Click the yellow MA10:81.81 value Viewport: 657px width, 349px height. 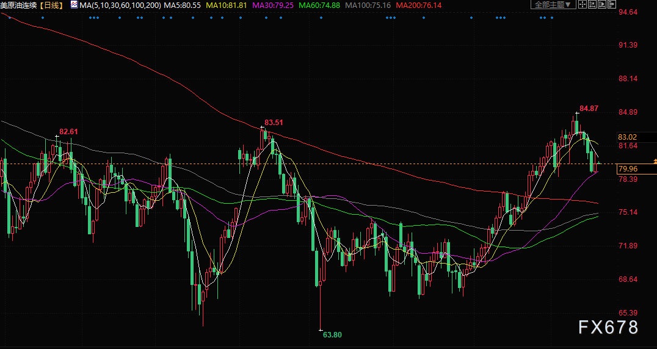225,5
